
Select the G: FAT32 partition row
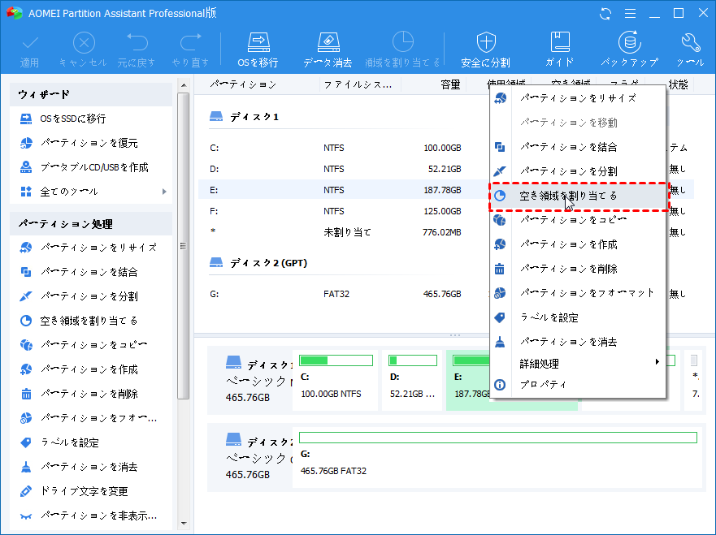click(344, 294)
